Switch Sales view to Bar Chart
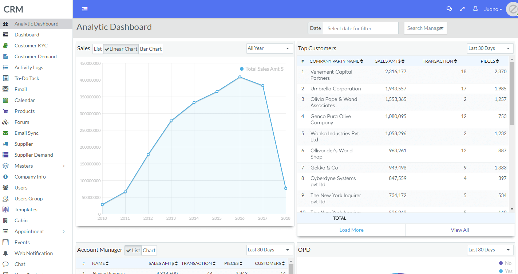Image resolution: width=518 pixels, height=274 pixels. (x=151, y=49)
